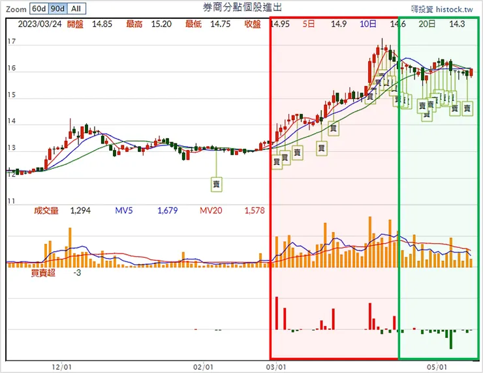Click the 20-day average value 14.3

pos(457,24)
